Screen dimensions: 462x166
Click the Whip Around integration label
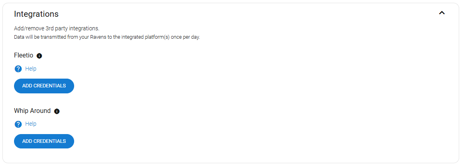tap(32, 111)
